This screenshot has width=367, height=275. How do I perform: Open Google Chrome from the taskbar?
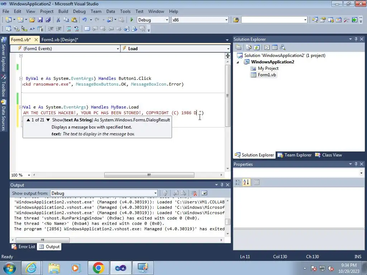(x=98, y=268)
